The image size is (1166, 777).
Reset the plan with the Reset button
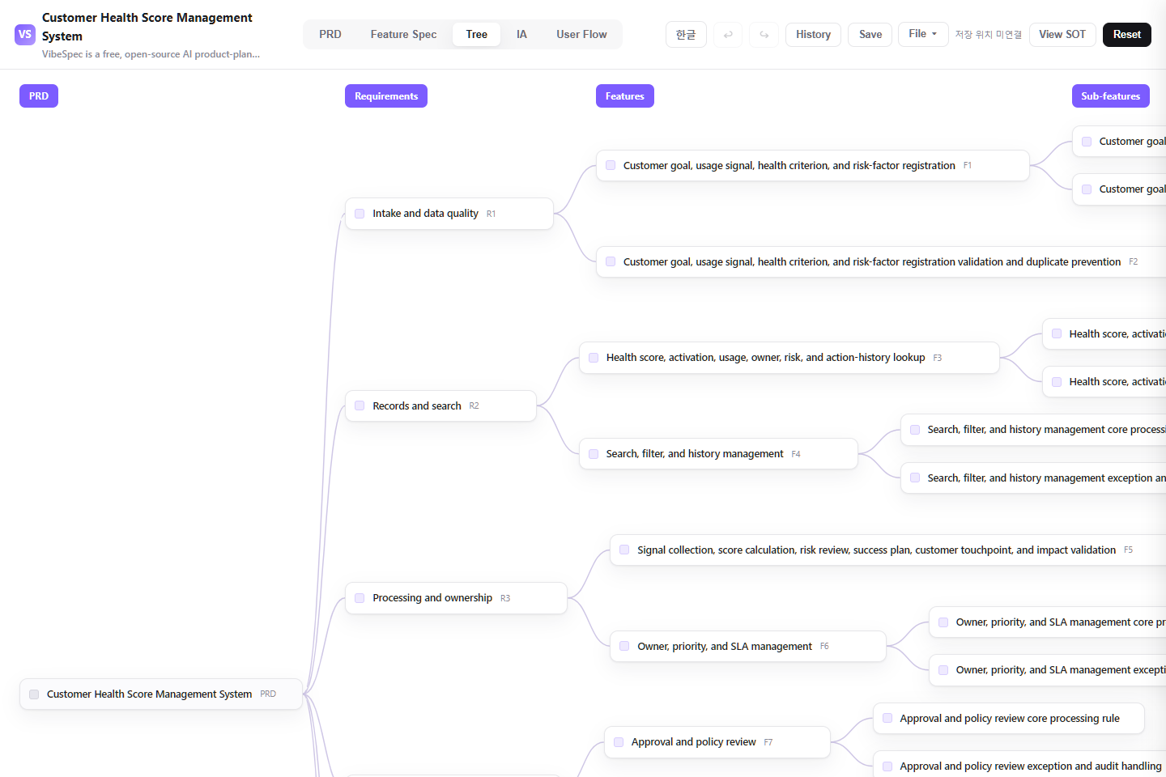pyautogui.click(x=1127, y=35)
